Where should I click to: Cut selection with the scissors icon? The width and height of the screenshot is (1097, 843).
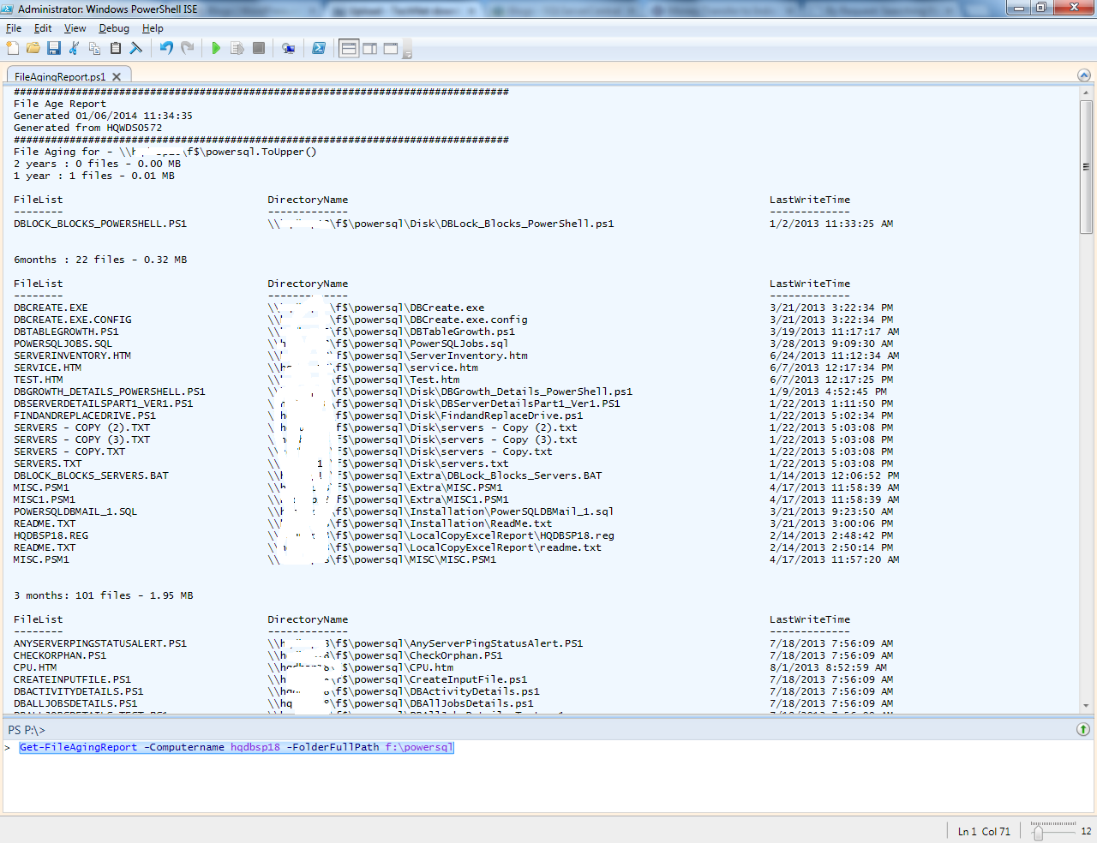pos(75,48)
